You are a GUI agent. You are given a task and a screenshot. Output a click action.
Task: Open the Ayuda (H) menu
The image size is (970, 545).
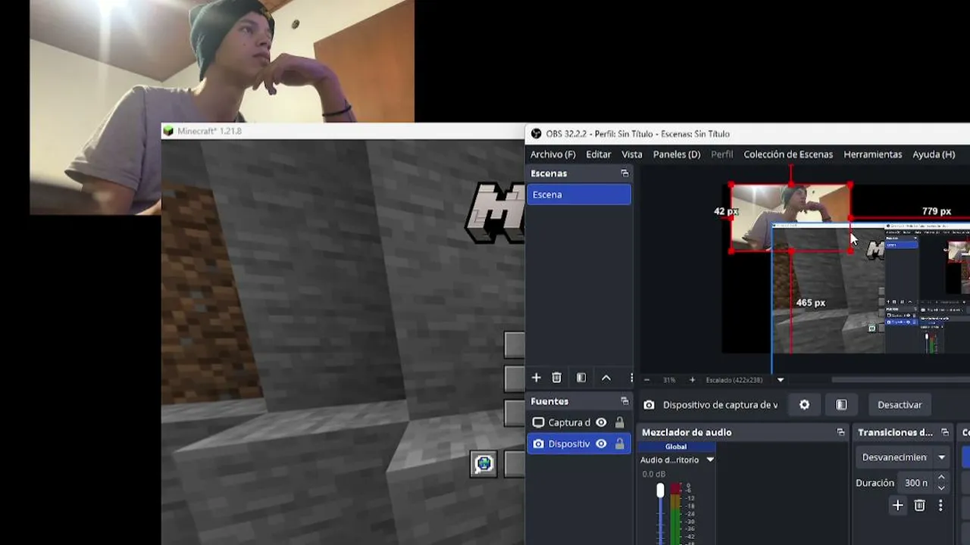point(934,154)
